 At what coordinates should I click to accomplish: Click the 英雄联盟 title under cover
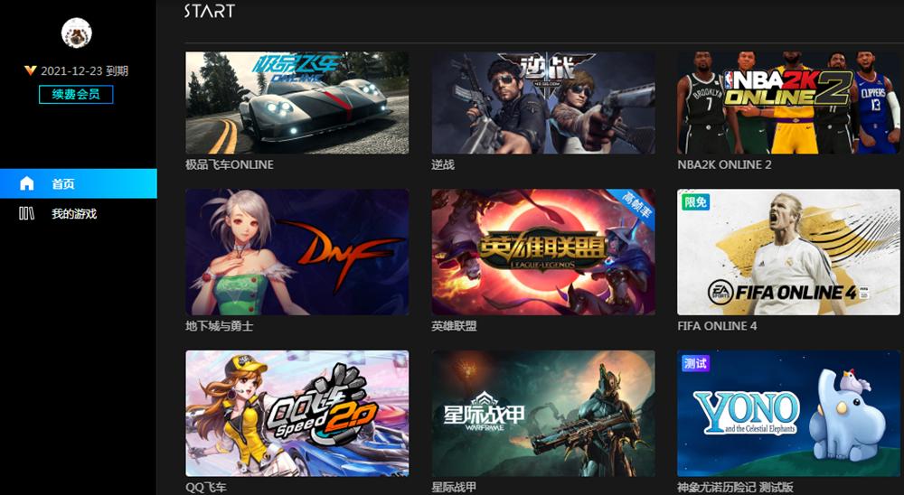(455, 325)
